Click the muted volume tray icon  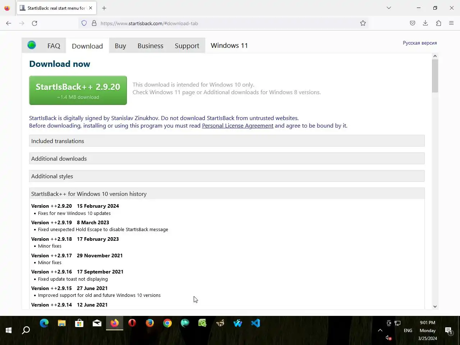pyautogui.click(x=389, y=338)
